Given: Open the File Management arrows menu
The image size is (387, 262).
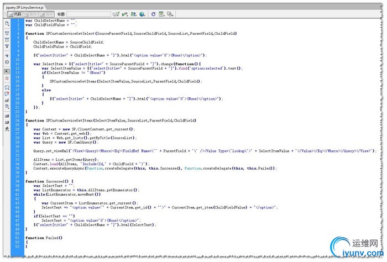Looking at the screenshot, I should [134, 14].
